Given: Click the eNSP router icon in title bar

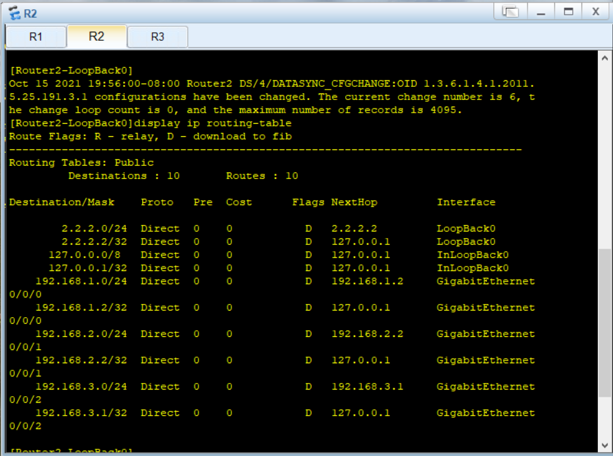Looking at the screenshot, I should [14, 13].
